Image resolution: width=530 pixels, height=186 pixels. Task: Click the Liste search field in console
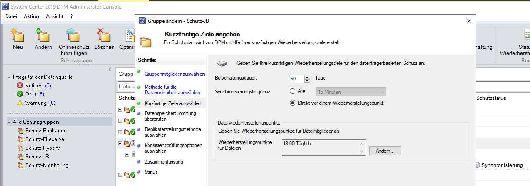[x=126, y=87]
